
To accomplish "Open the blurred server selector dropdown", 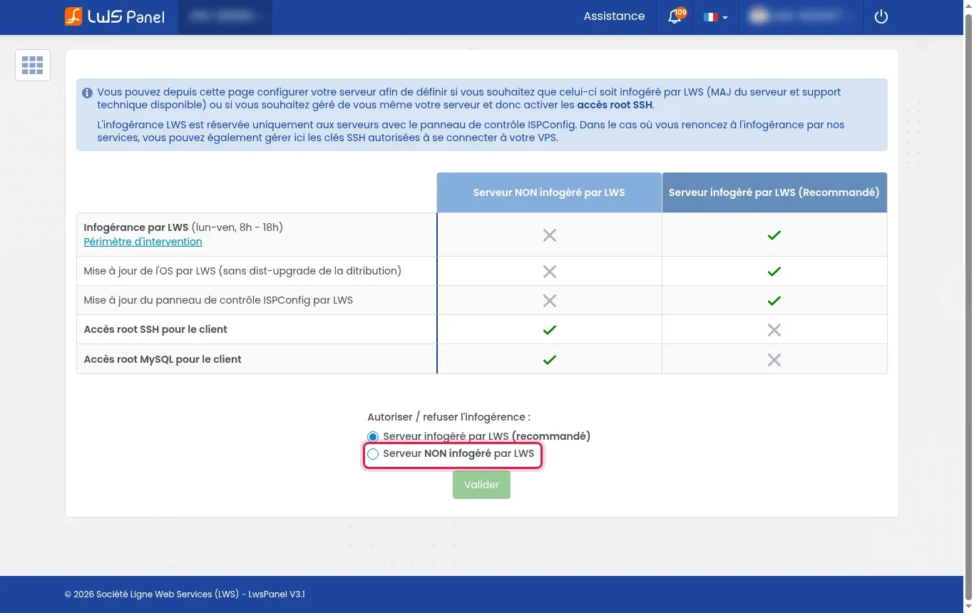I will [225, 16].
